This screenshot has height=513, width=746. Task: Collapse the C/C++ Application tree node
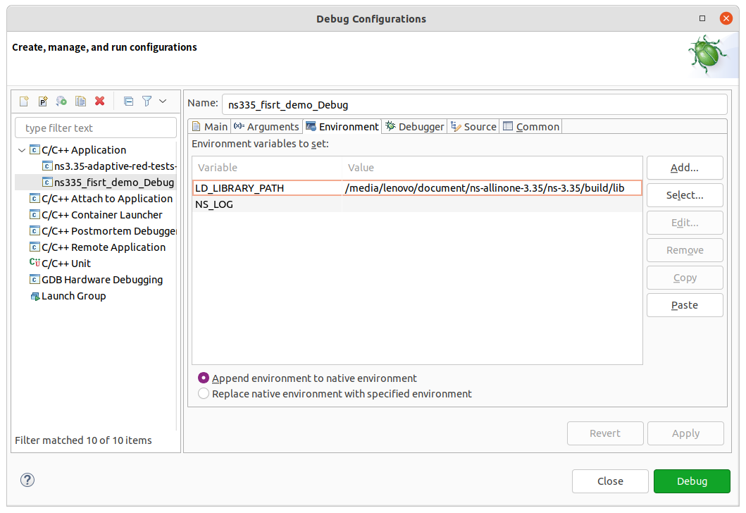click(x=22, y=149)
